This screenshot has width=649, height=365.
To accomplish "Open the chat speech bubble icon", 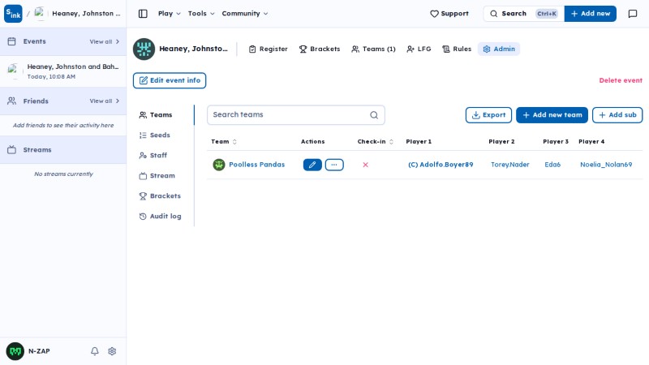I will 633,14.
